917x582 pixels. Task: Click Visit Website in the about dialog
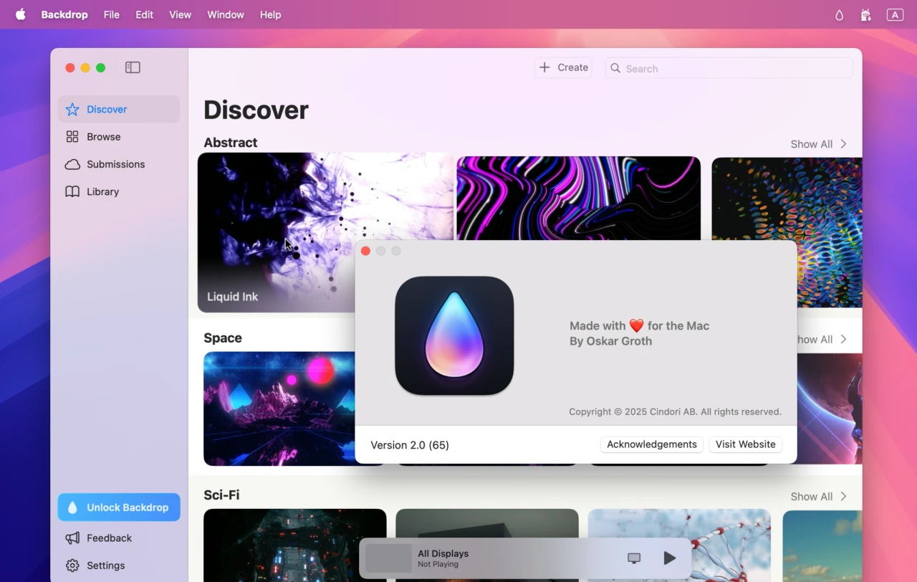[745, 444]
